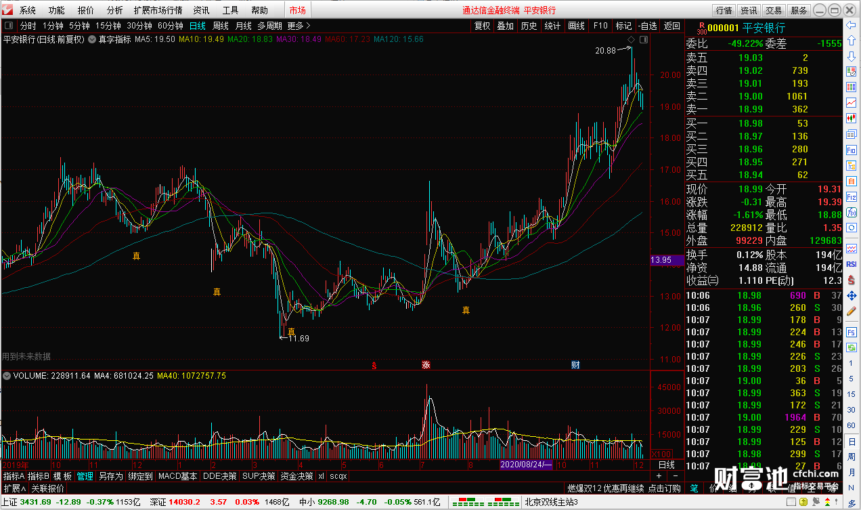The height and width of the screenshot is (510, 861).
Task: Click the blue down arrow sidebar icon
Action: click(852, 56)
